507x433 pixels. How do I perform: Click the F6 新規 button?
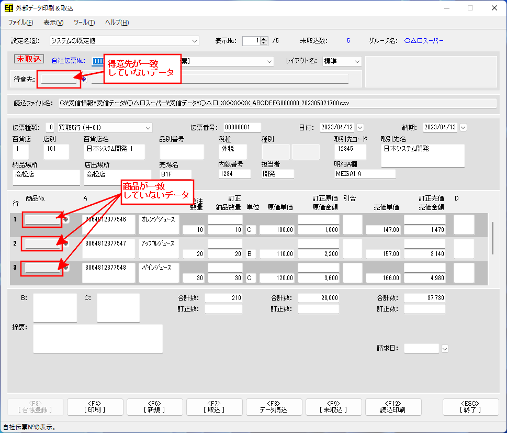coord(154,407)
